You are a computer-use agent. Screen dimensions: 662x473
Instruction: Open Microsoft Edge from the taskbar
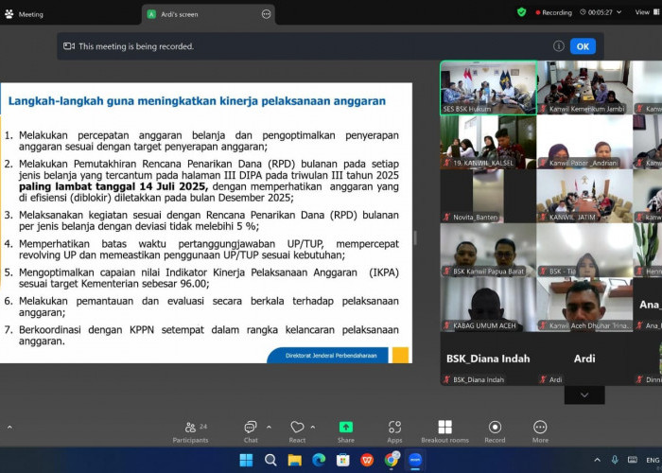click(319, 460)
